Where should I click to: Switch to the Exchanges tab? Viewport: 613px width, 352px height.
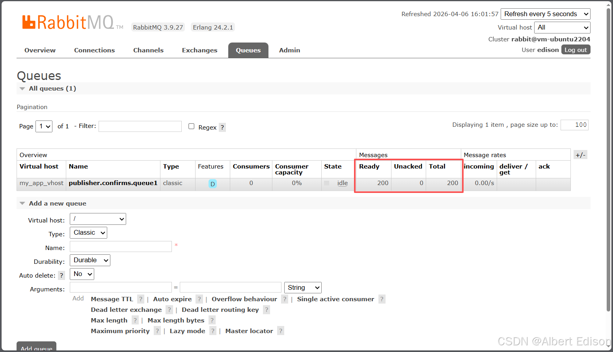[199, 50]
